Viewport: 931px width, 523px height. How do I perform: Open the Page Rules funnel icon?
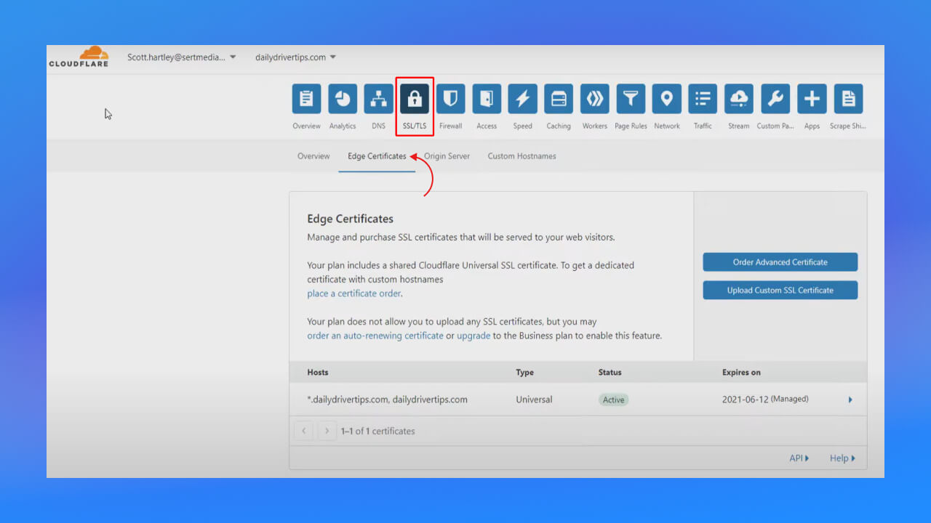tap(631, 99)
